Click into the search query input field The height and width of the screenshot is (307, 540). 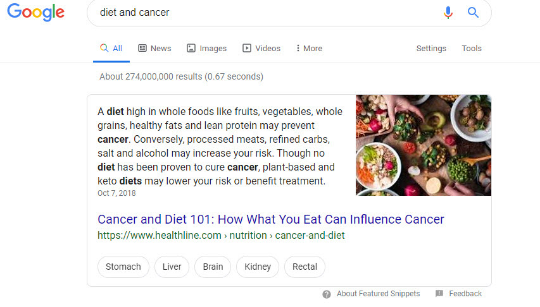coord(266,13)
